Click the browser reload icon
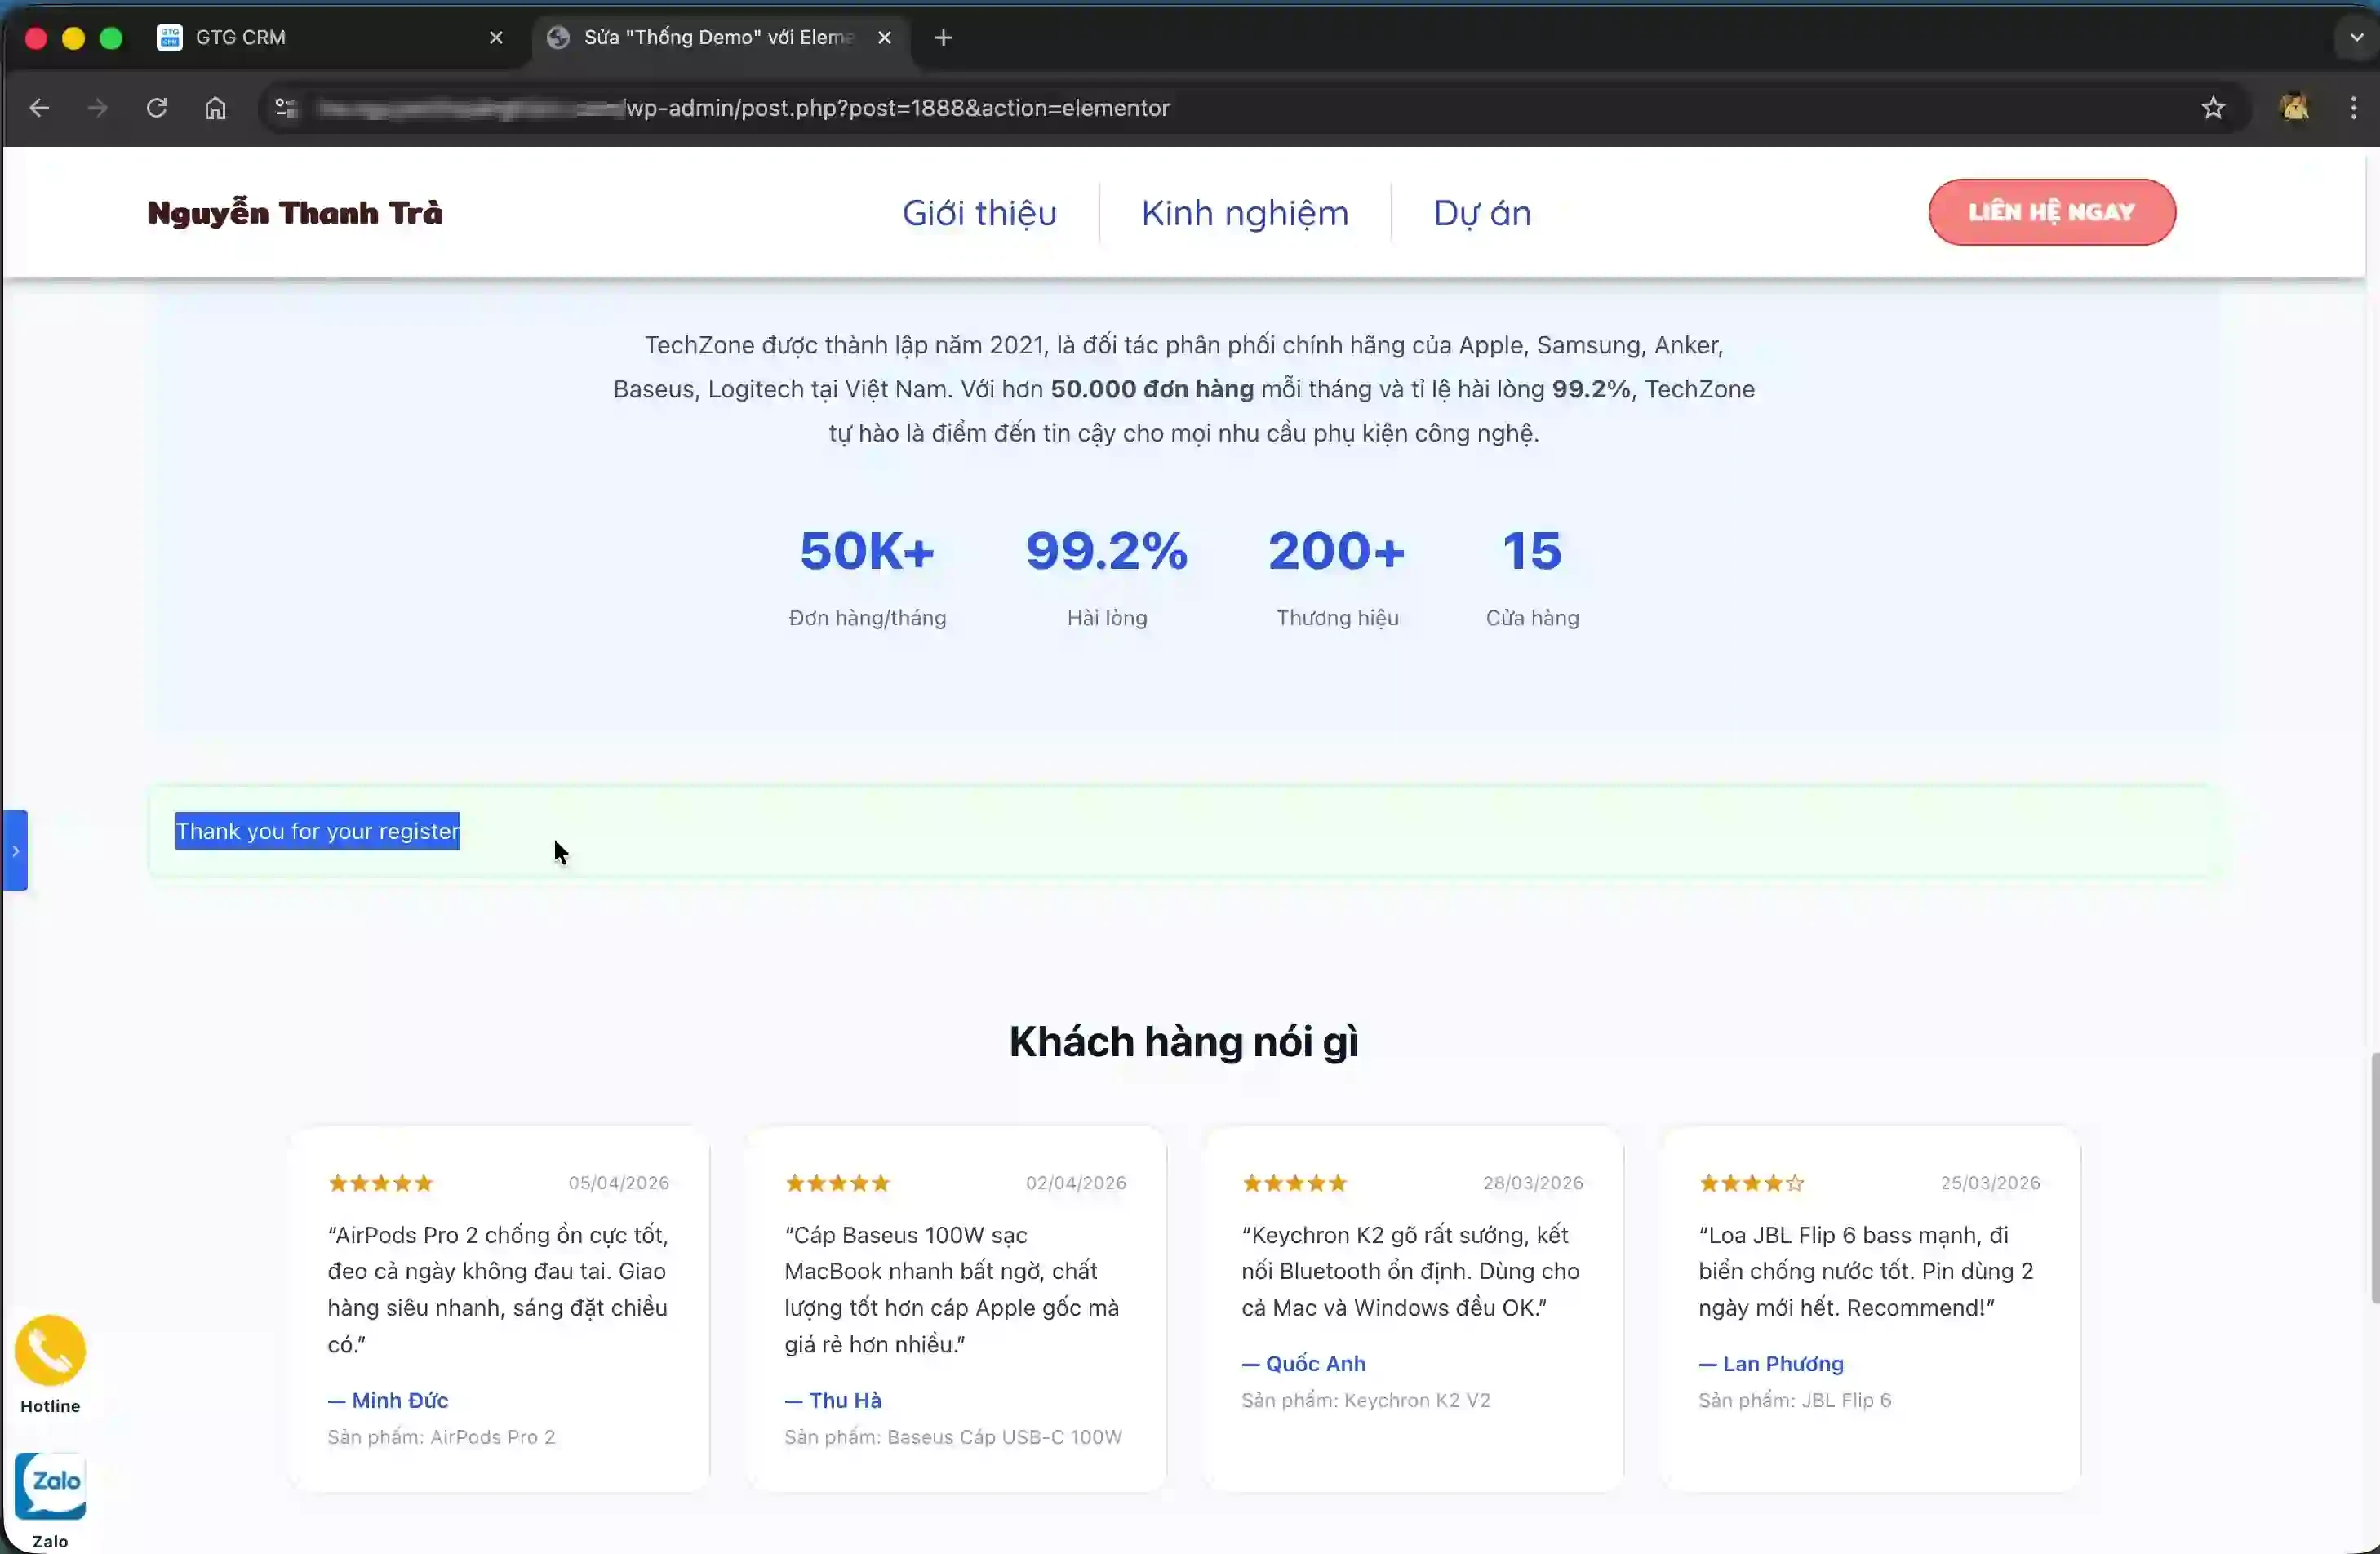Image resolution: width=2380 pixels, height=1554 pixels. 156,108
